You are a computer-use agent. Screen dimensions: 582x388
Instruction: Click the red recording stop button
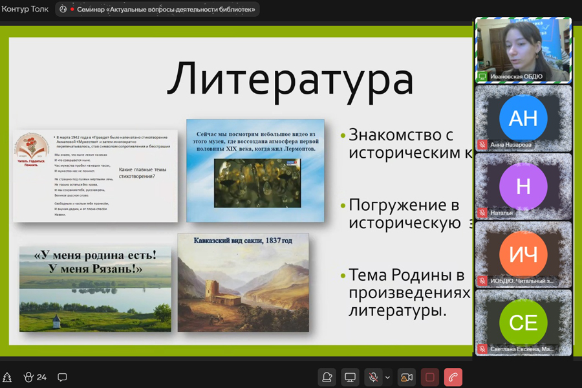point(430,377)
